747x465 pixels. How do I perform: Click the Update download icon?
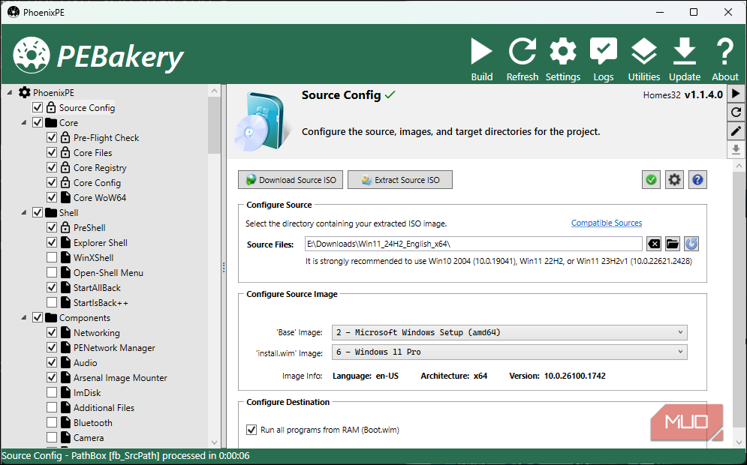pyautogui.click(x=685, y=59)
